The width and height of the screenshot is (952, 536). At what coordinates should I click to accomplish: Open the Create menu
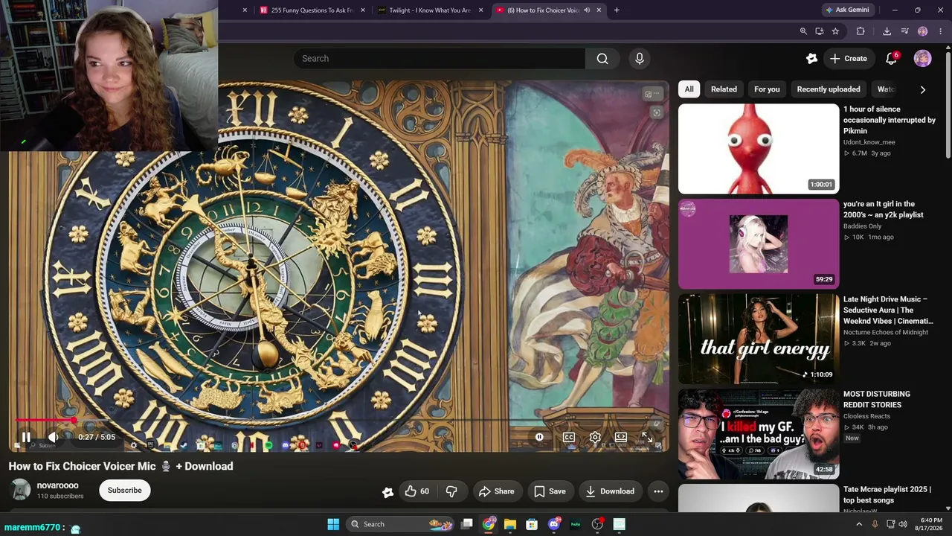pyautogui.click(x=849, y=59)
